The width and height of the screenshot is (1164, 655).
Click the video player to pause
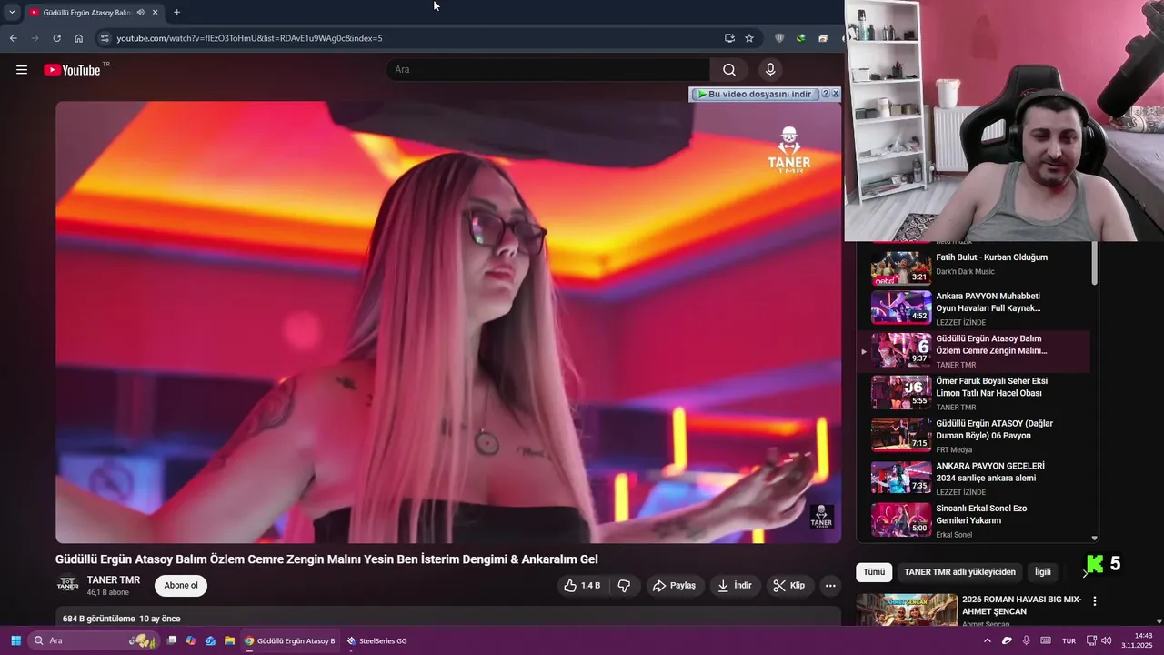pyautogui.click(x=448, y=322)
